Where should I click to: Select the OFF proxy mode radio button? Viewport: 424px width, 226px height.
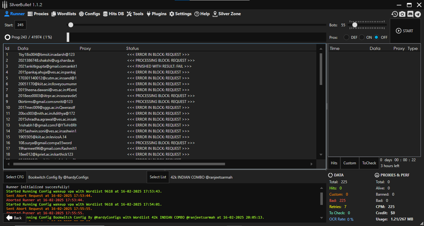click(377, 37)
